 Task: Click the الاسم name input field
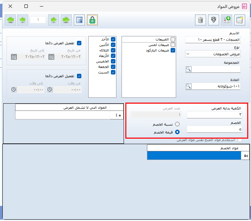[213, 40]
